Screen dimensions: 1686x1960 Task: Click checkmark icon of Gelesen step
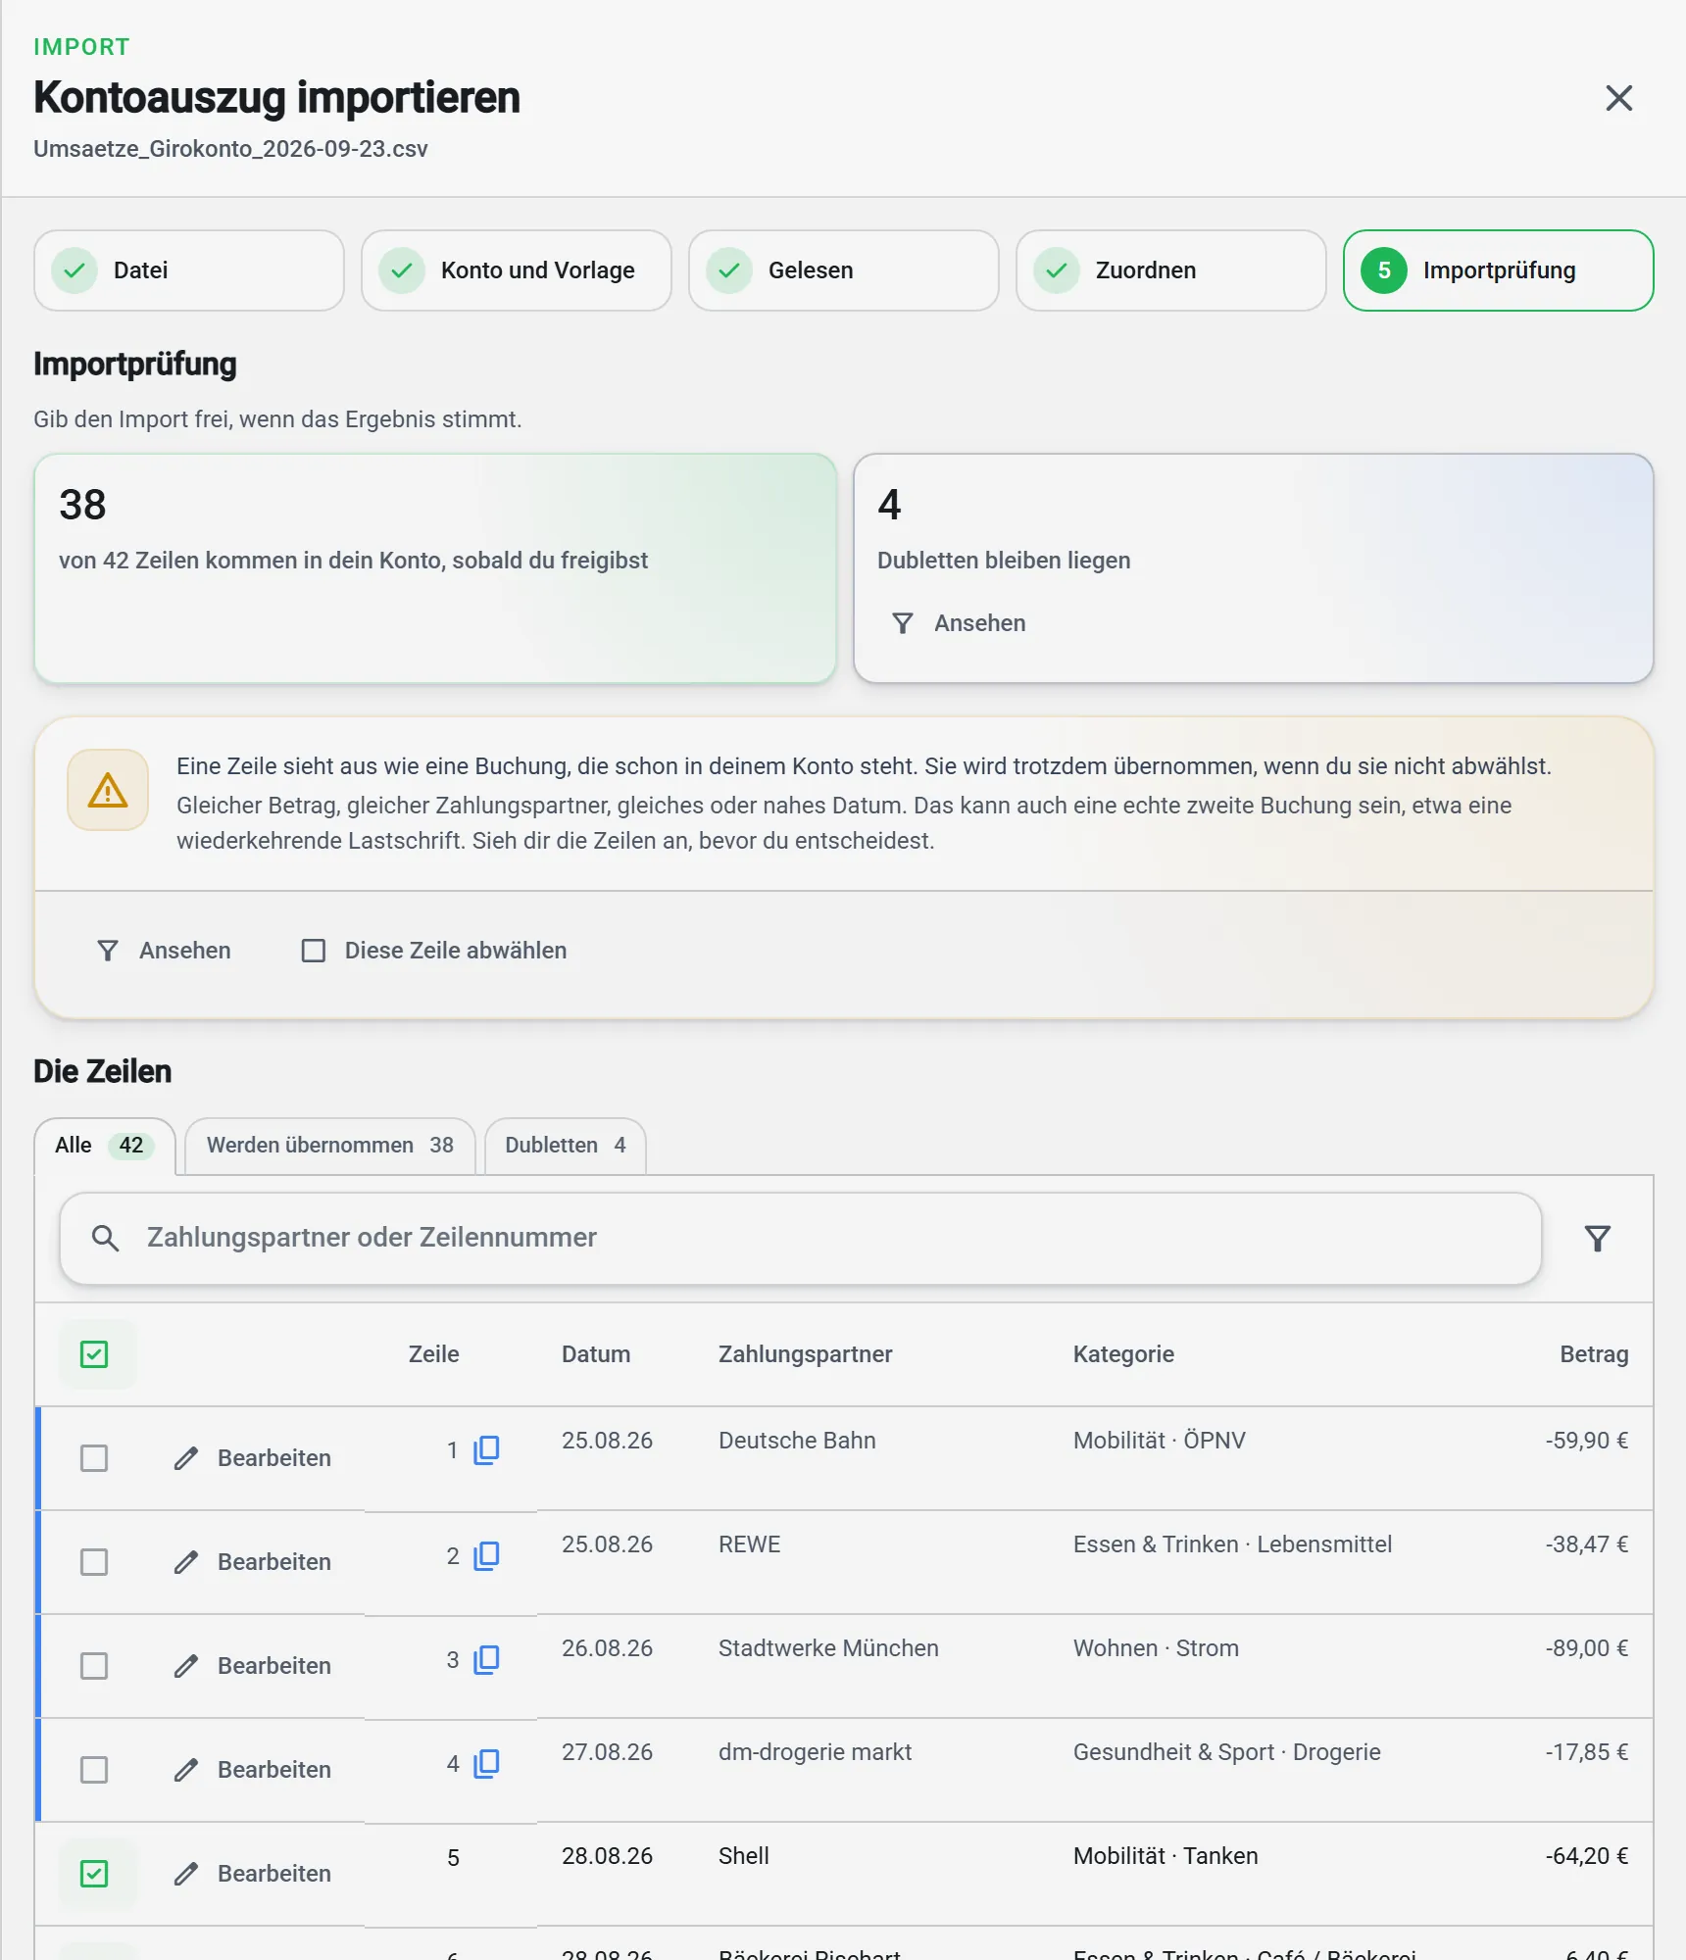[x=729, y=270]
